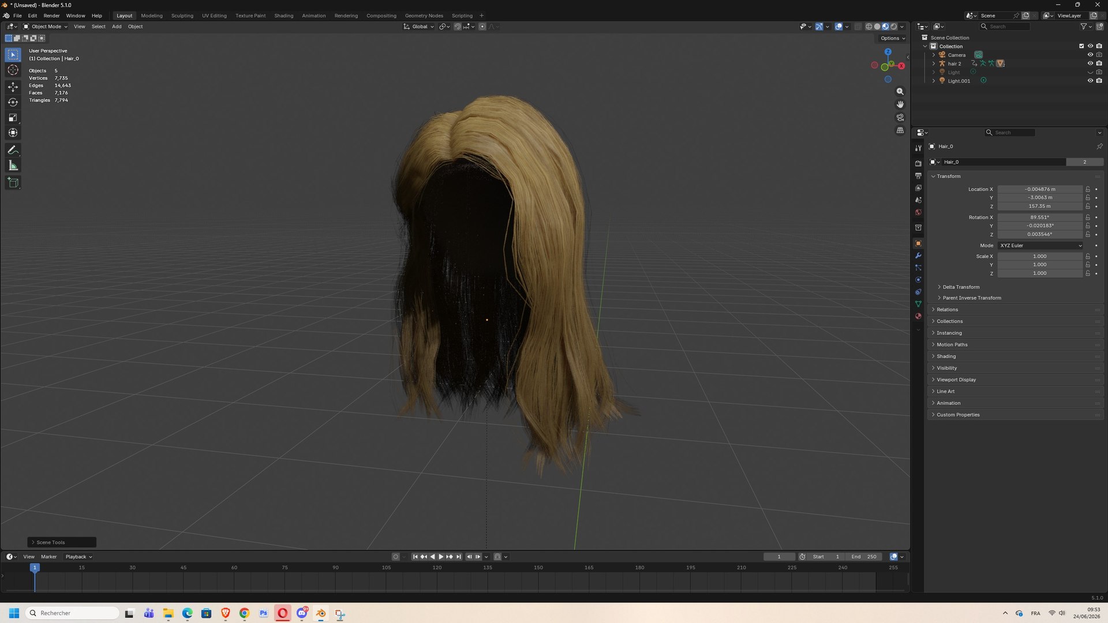Open the Add menu in viewport header
The image size is (1108, 623).
click(117, 27)
